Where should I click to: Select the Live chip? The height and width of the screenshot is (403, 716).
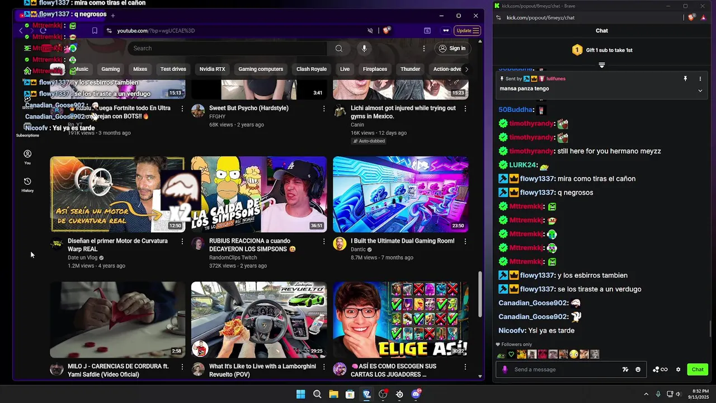345,69
